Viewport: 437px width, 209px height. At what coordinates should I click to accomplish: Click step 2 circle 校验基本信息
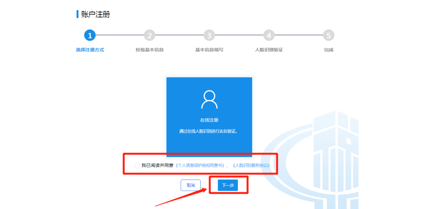tap(149, 35)
